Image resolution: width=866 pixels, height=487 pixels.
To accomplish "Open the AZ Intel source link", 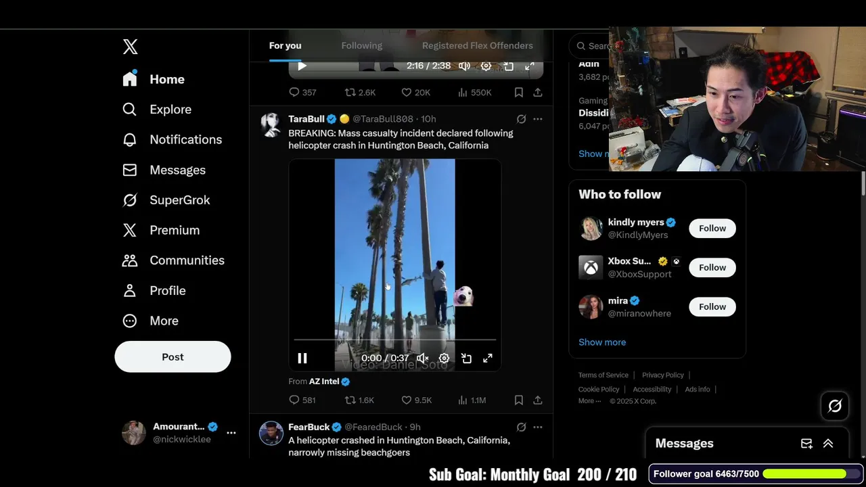I will 324,381.
